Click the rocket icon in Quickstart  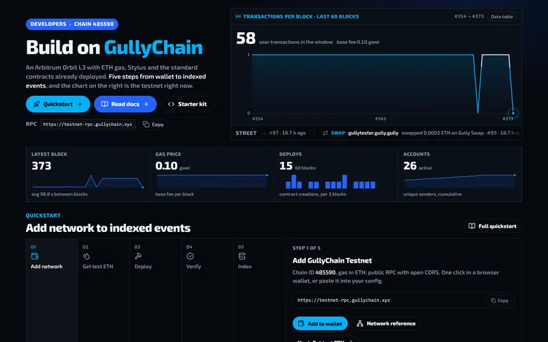point(36,104)
